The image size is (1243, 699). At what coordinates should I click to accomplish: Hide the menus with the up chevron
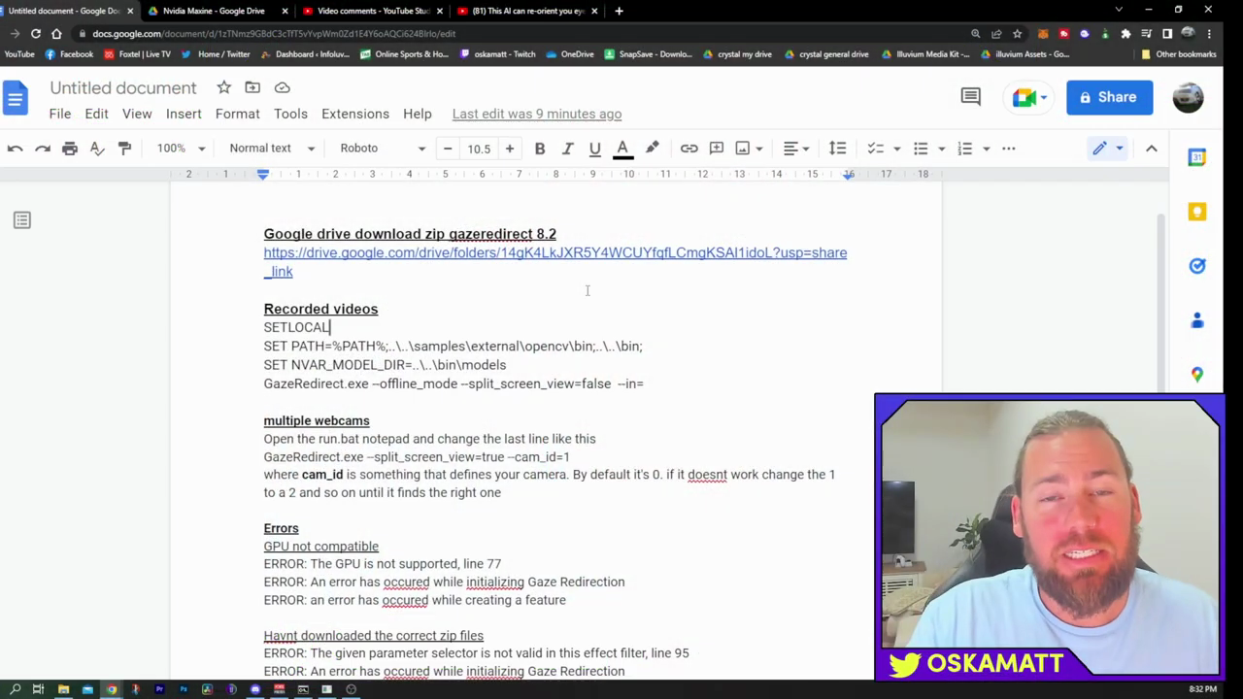(1152, 149)
